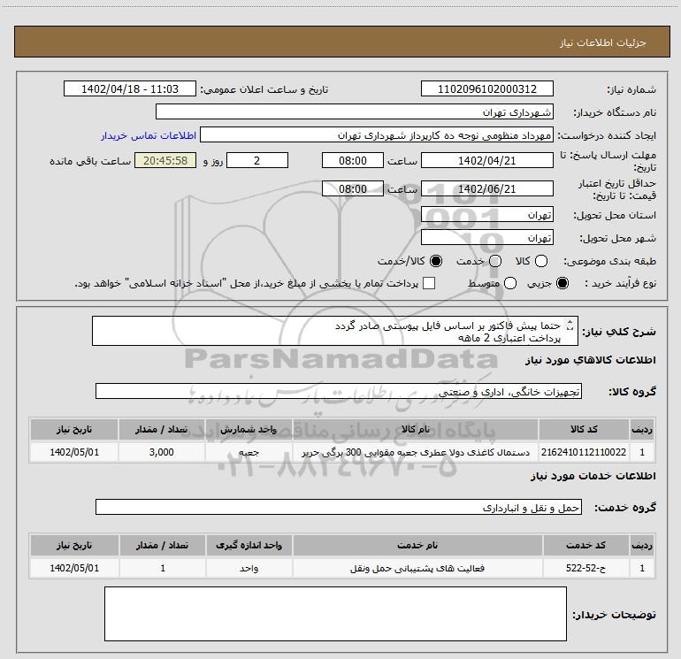The image size is (681, 659).
Task: Click the کد کالا column header
Action: 584,429
